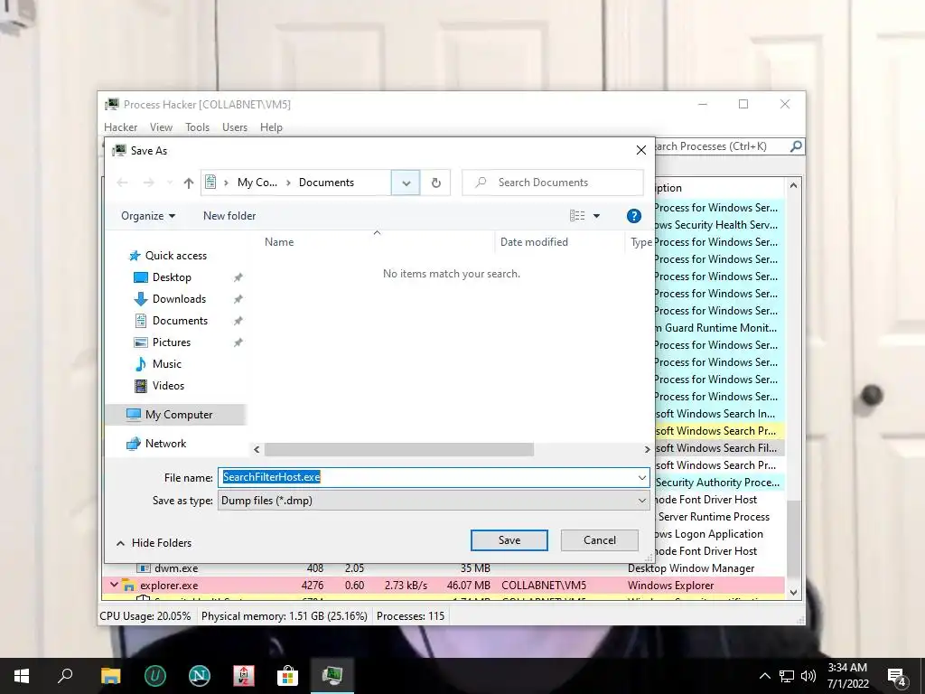Click the Forward arrow in Save As dialog

pyautogui.click(x=149, y=183)
